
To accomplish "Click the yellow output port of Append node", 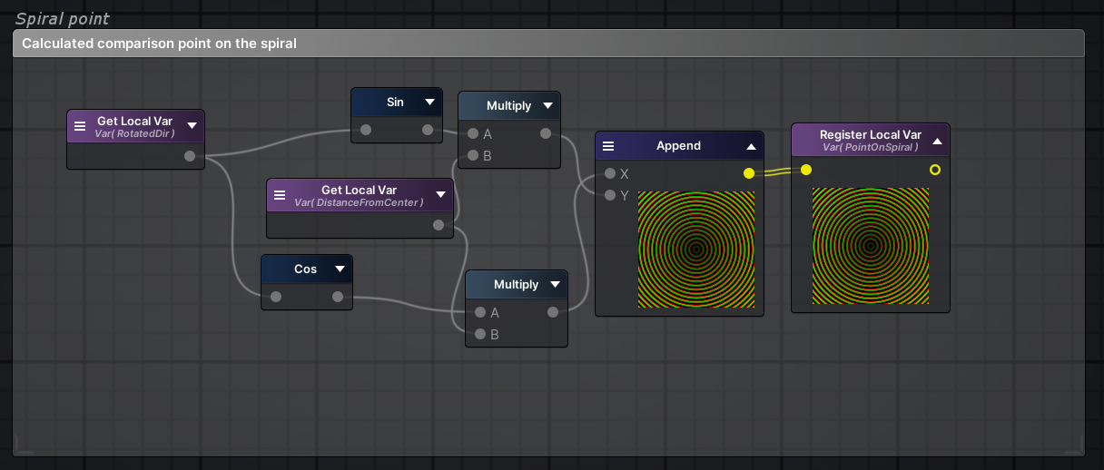I will (748, 173).
